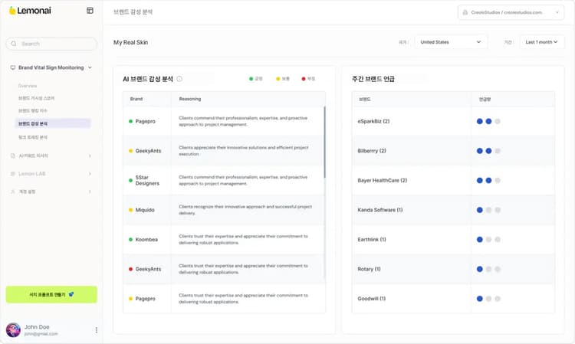Click the Lemonai lemon logo
The image size is (575, 344).
(12, 11)
